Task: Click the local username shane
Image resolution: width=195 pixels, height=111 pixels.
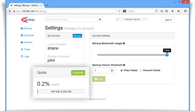Action: [53, 48]
